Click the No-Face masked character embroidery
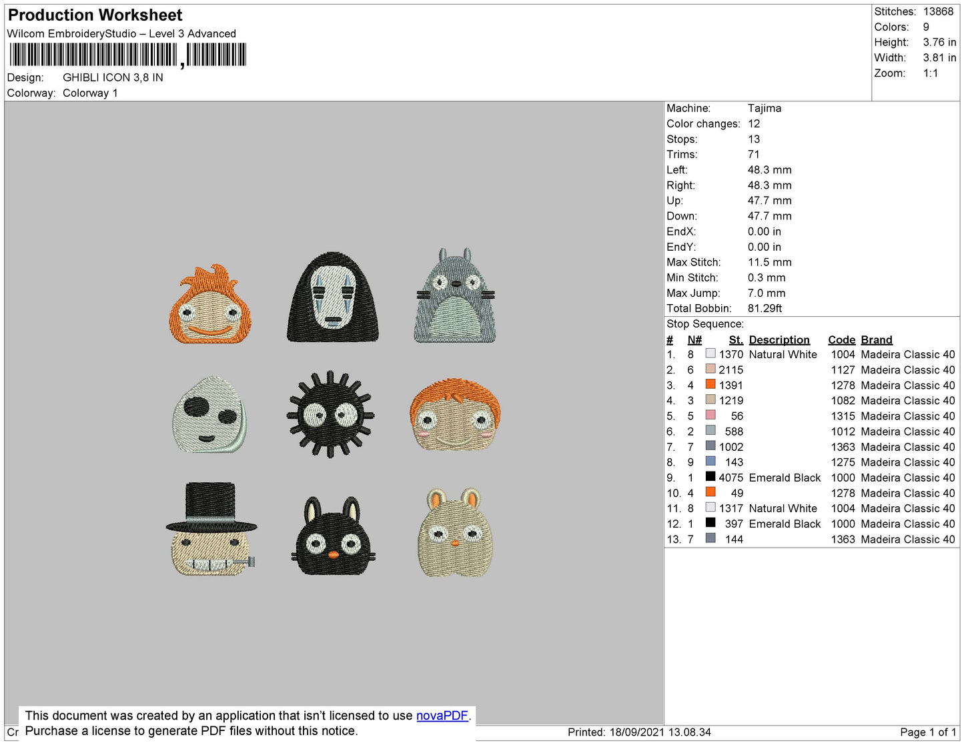 [x=332, y=297]
